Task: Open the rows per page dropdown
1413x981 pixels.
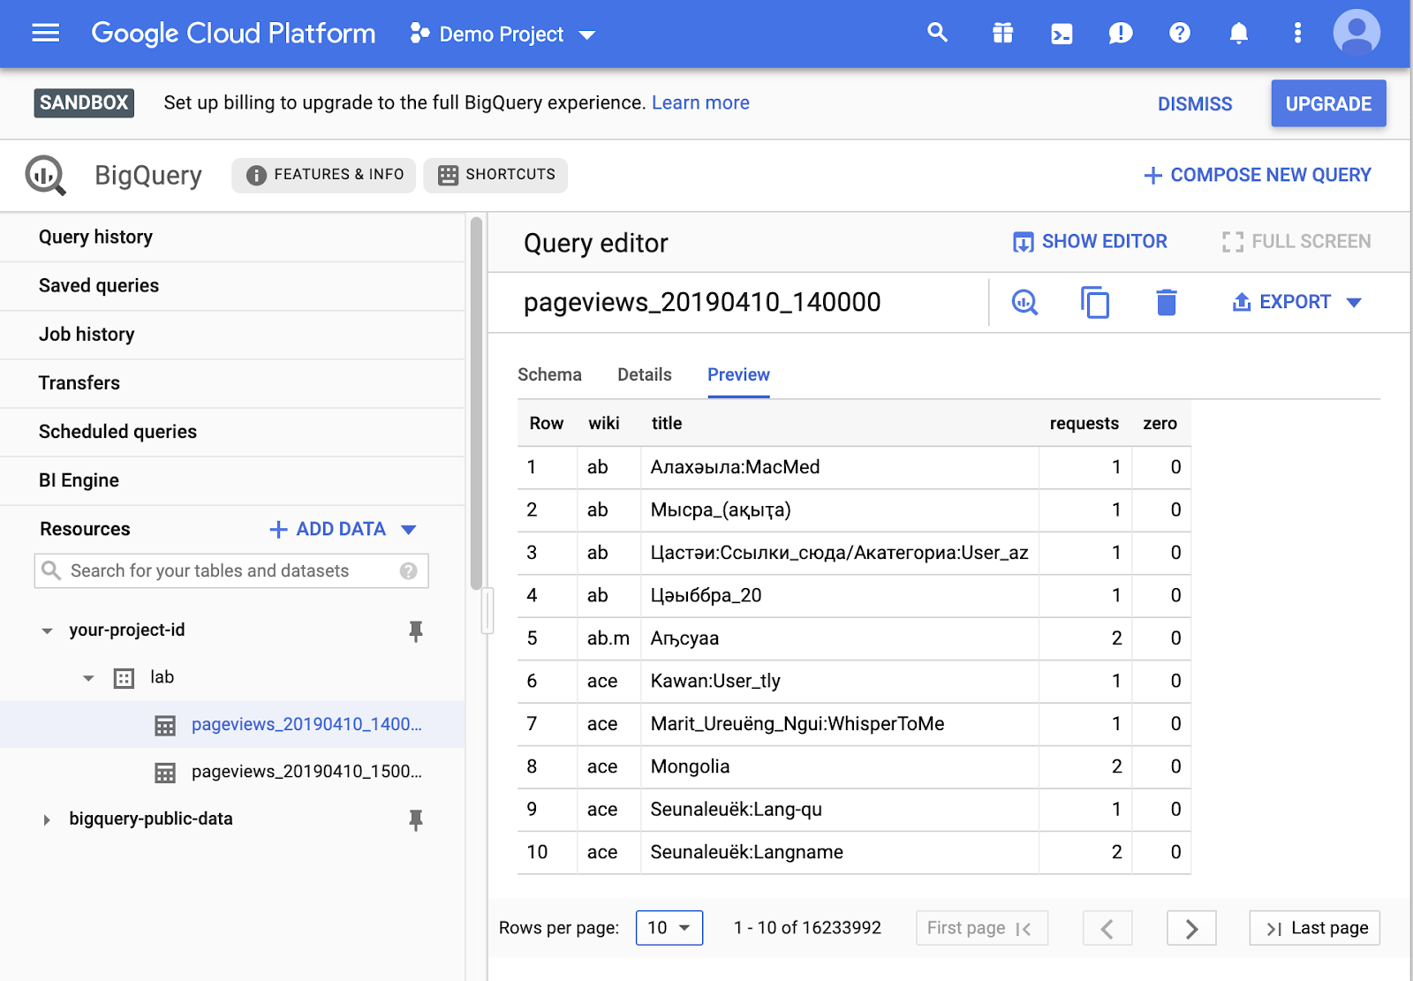Action: [669, 928]
